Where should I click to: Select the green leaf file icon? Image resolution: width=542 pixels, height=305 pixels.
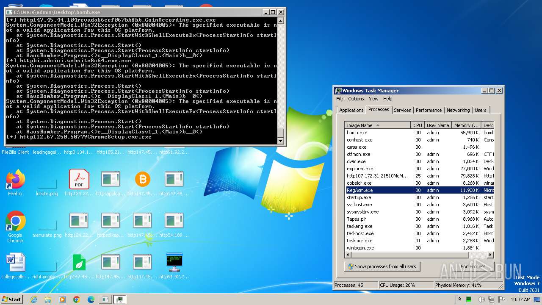pyautogui.click(x=79, y=266)
